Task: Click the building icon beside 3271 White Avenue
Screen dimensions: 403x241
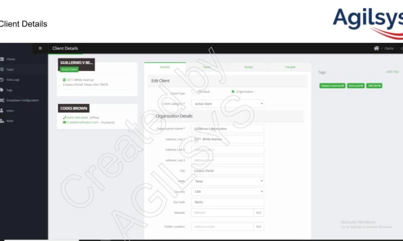Action: coord(64,80)
